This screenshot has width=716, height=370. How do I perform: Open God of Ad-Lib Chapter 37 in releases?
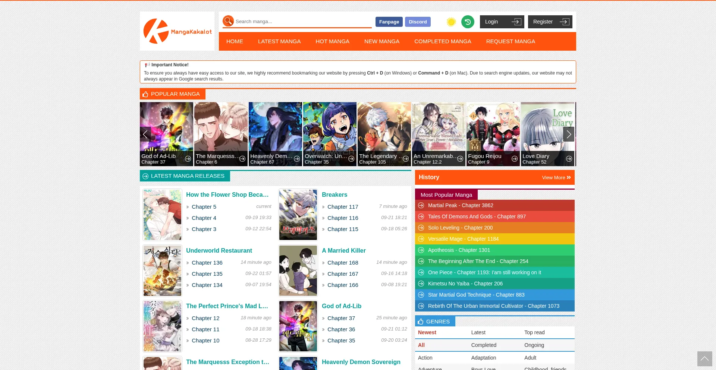(x=341, y=318)
